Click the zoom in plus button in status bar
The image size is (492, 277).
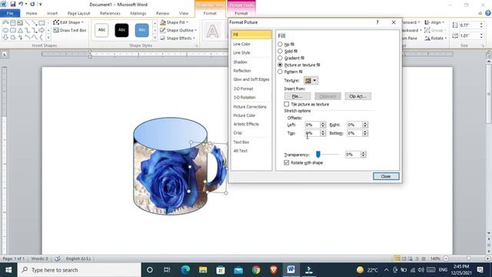pos(488,259)
